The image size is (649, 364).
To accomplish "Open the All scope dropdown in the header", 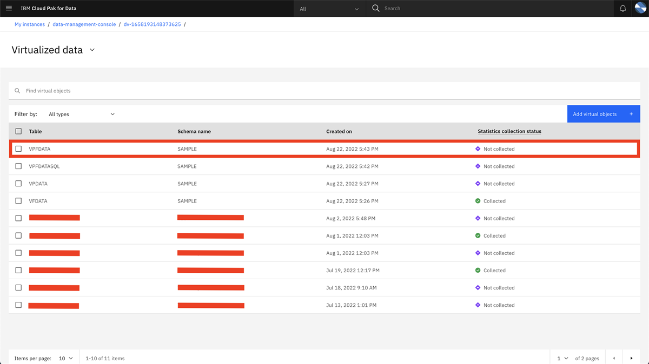I will click(329, 8).
